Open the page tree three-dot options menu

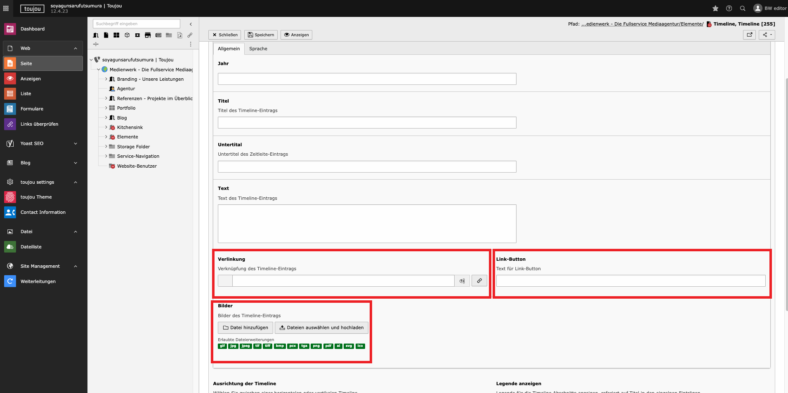(190, 44)
